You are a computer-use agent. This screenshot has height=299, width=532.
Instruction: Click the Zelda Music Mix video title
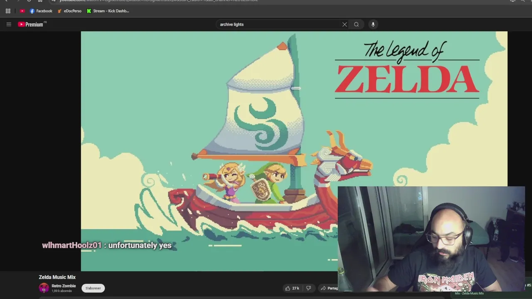(57, 277)
